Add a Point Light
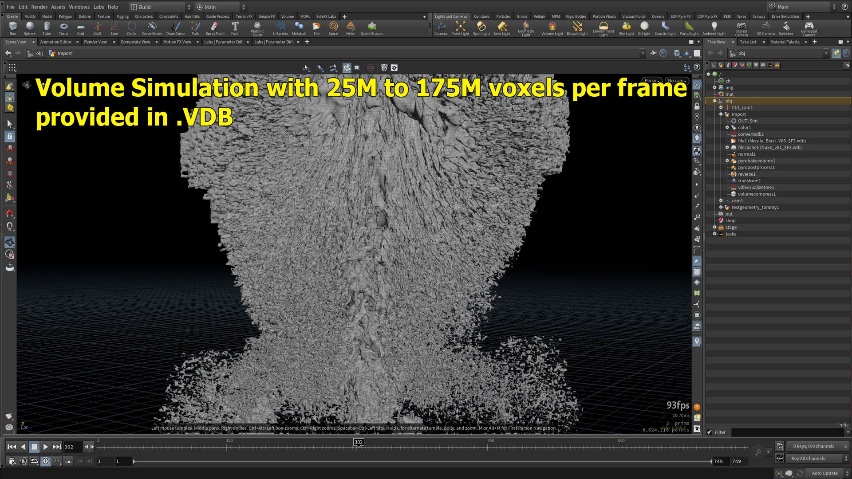 click(x=460, y=28)
